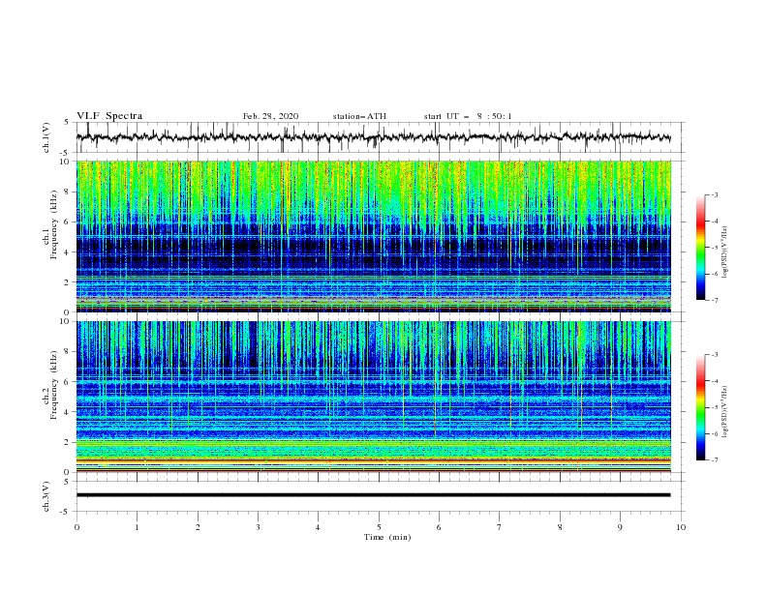Click the "ch.1(V)" waveform axis label
767x592 pixels.
46,137
